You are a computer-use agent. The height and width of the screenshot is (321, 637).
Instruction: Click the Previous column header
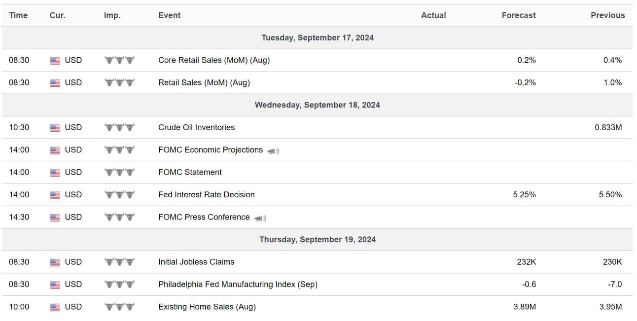(607, 15)
